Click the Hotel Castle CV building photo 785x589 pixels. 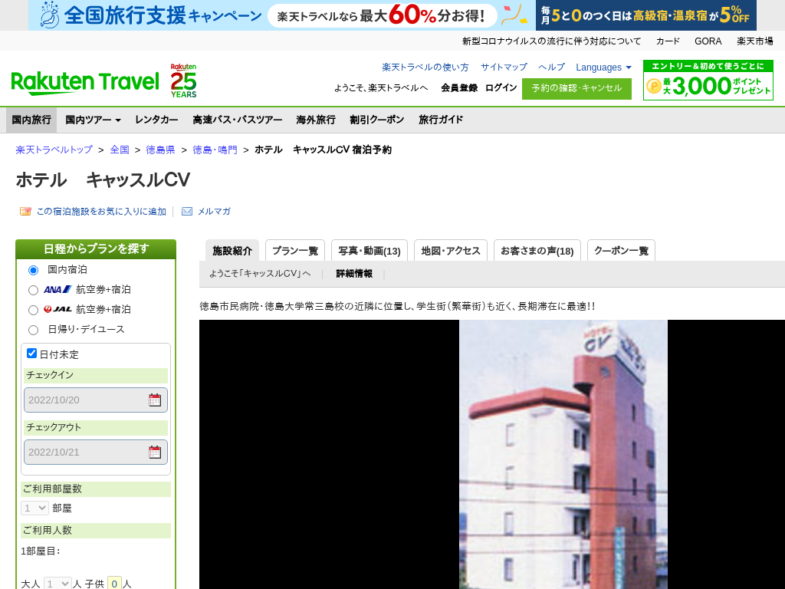(x=563, y=454)
